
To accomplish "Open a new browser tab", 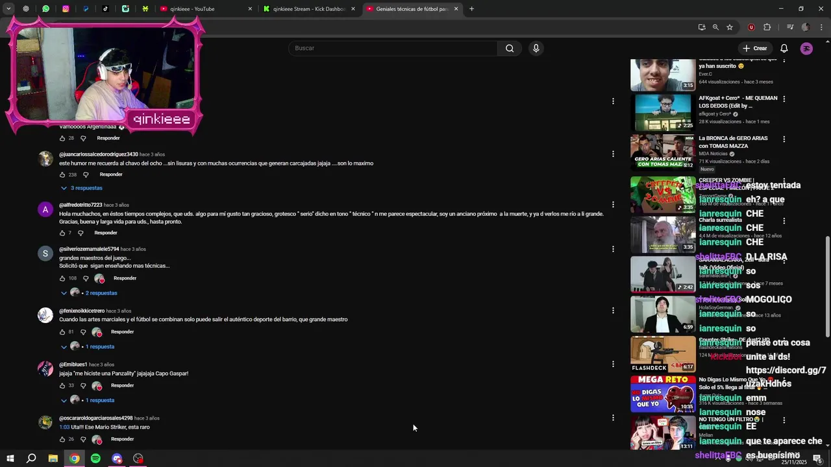I will pos(471,9).
